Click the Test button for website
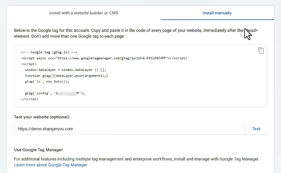Viewport: 281px width, 173px height. click(x=256, y=129)
